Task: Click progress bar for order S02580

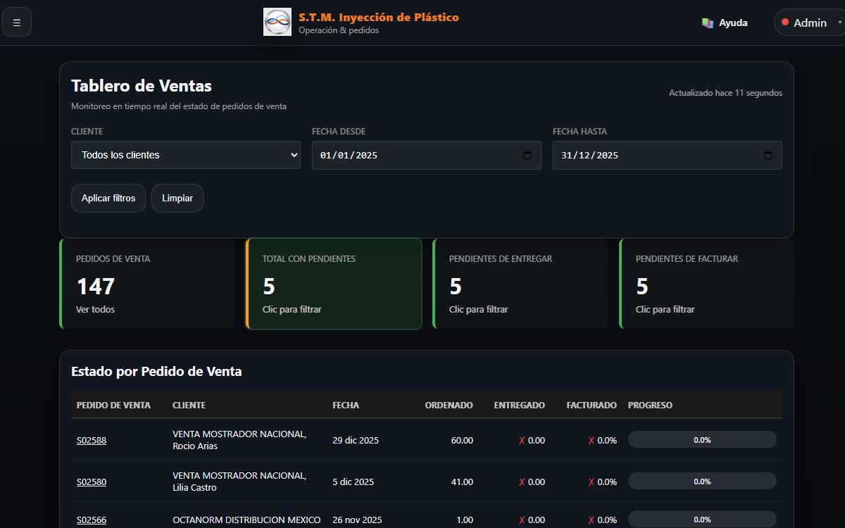Action: [x=702, y=481]
